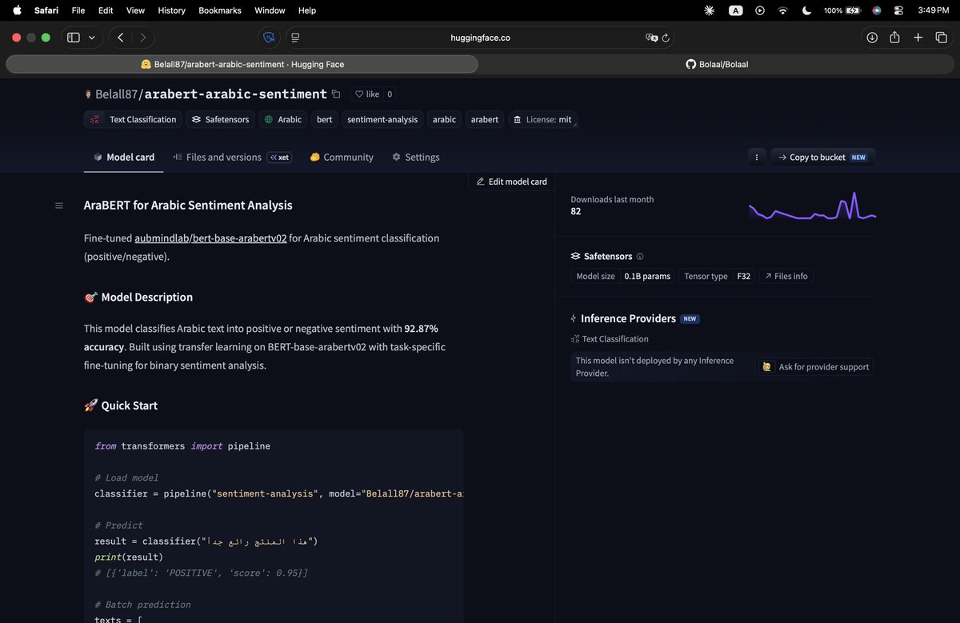
Task: Click the 0.1B params model size value
Action: coord(647,276)
